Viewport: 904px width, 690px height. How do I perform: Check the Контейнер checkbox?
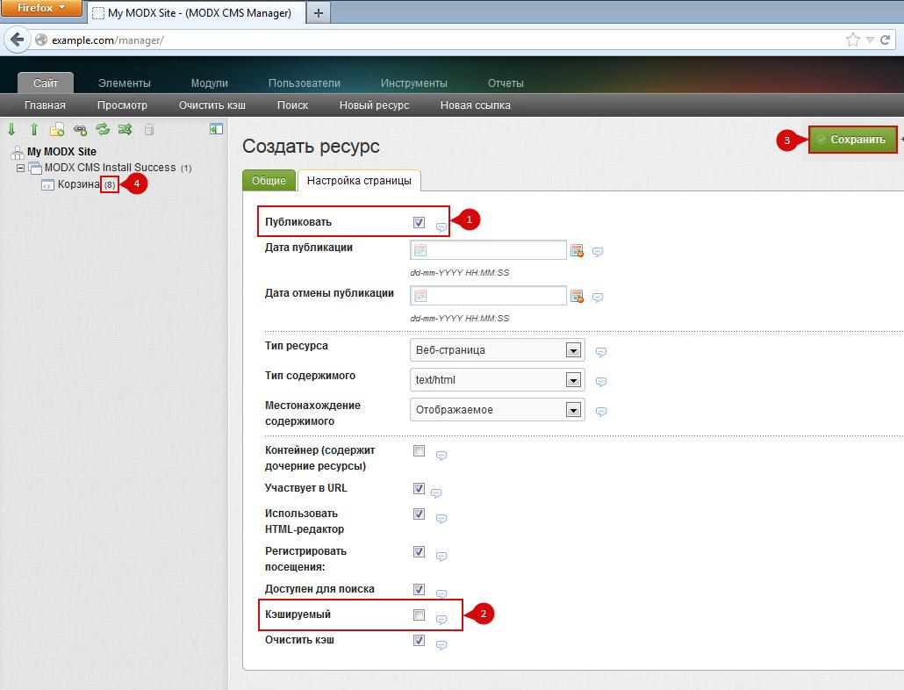[419, 451]
